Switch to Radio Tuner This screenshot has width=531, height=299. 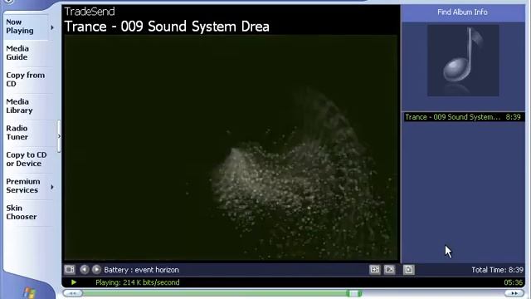click(17, 133)
